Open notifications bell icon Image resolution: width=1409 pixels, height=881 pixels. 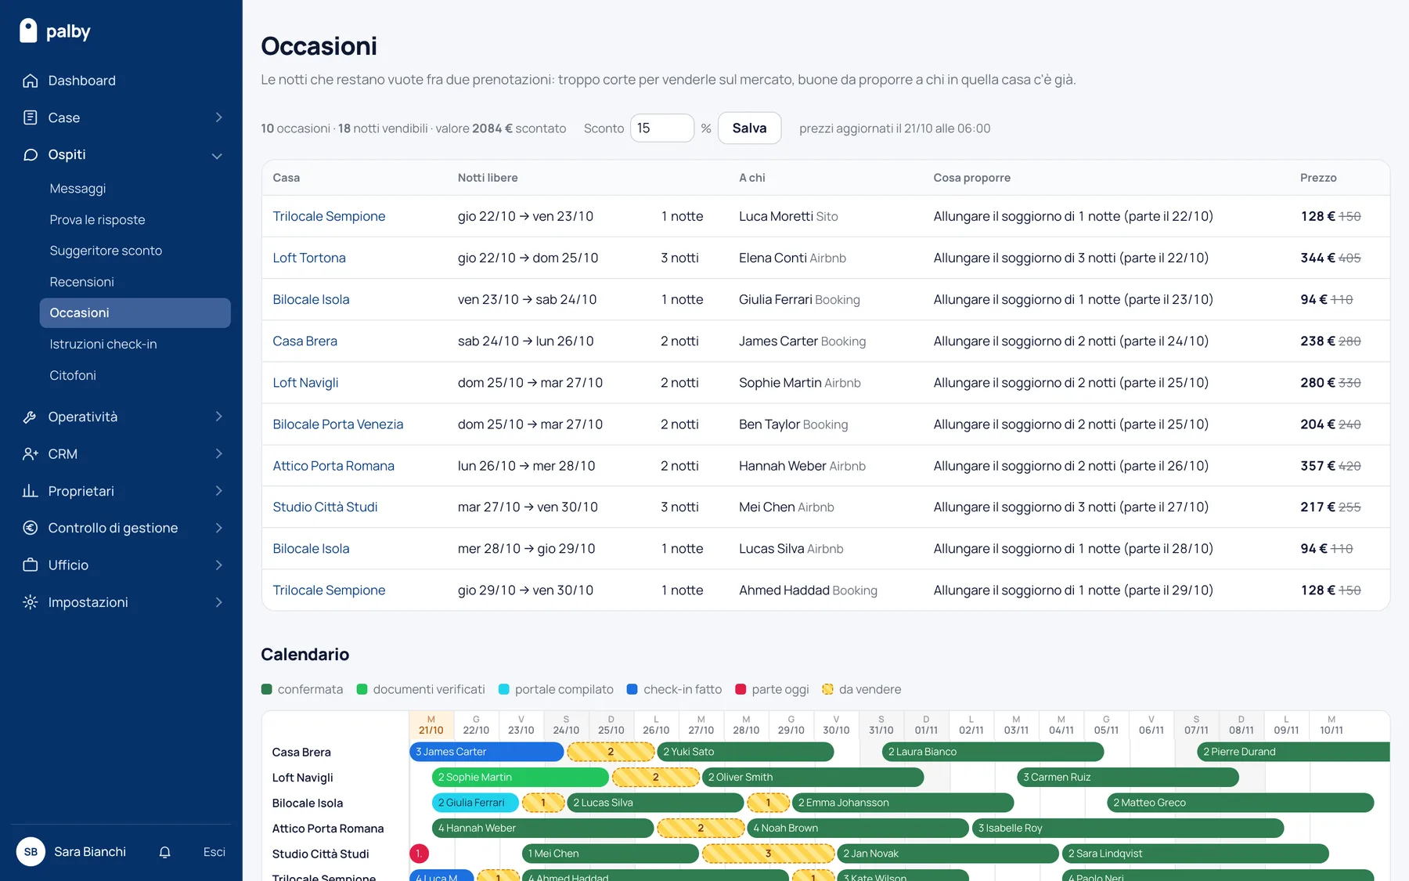(165, 852)
